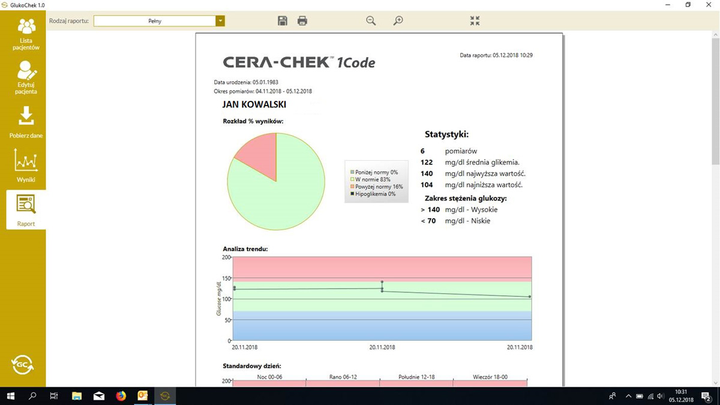The height and width of the screenshot is (405, 720).
Task: Click the najwyższa wartość row
Action: (473, 173)
